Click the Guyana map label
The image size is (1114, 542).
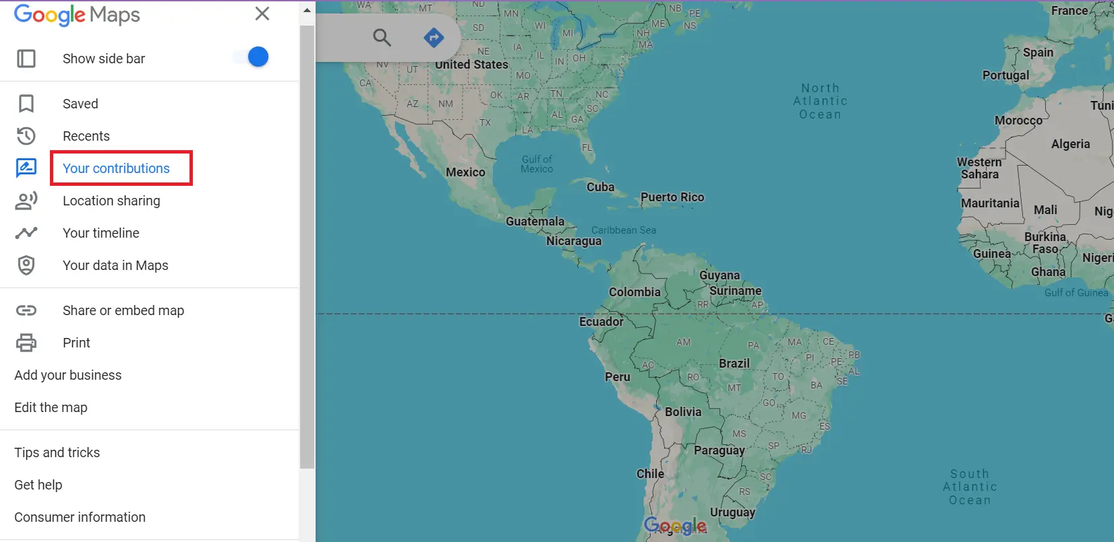[720, 275]
